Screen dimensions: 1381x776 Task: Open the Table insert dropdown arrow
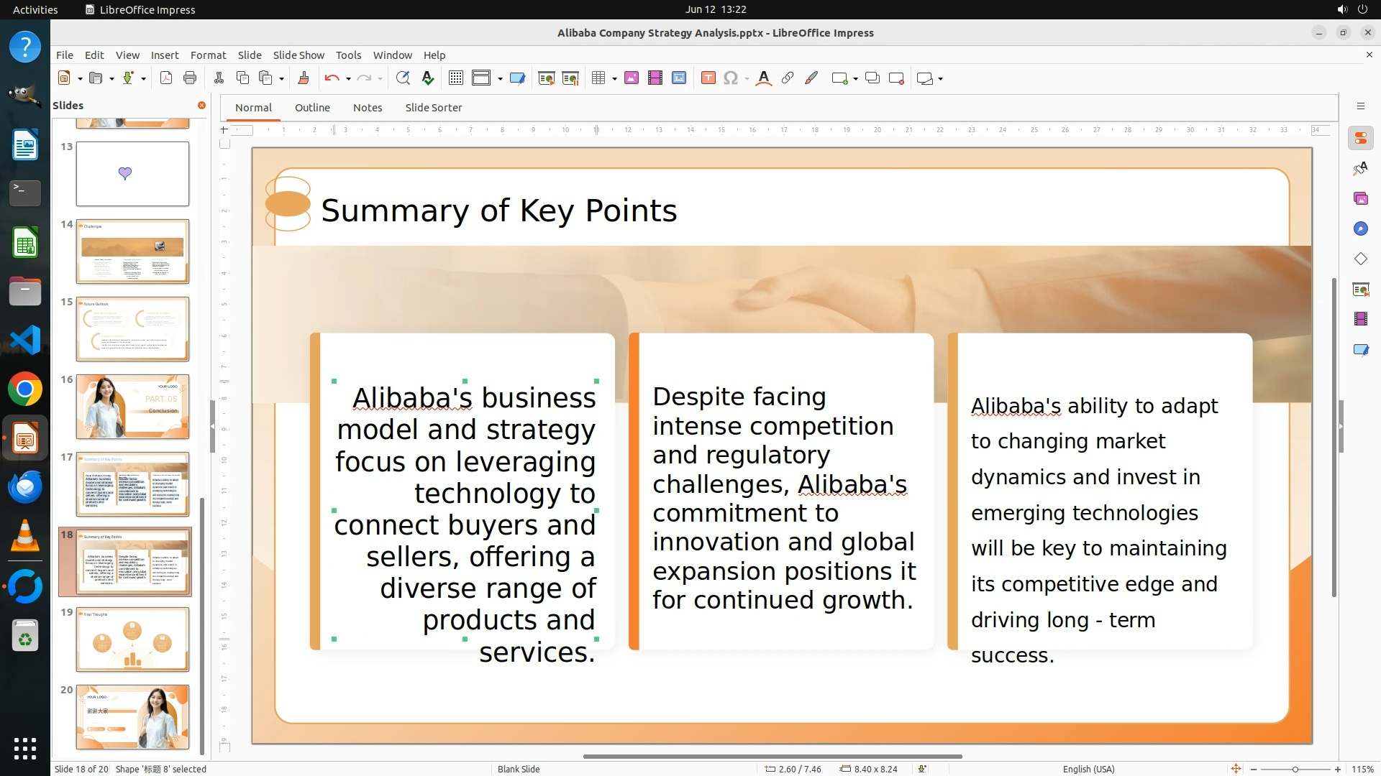pyautogui.click(x=614, y=78)
